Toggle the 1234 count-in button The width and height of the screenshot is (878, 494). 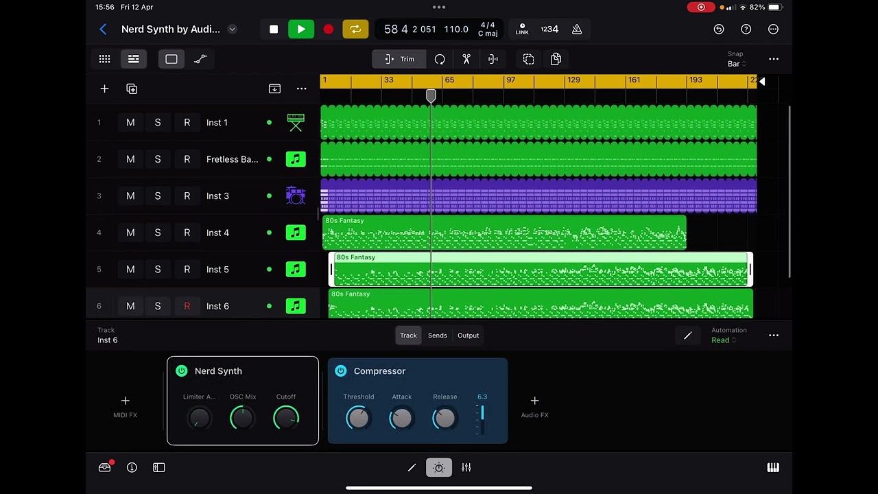(x=549, y=30)
